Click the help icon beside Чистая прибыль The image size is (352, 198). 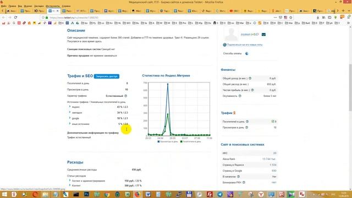click(252, 90)
